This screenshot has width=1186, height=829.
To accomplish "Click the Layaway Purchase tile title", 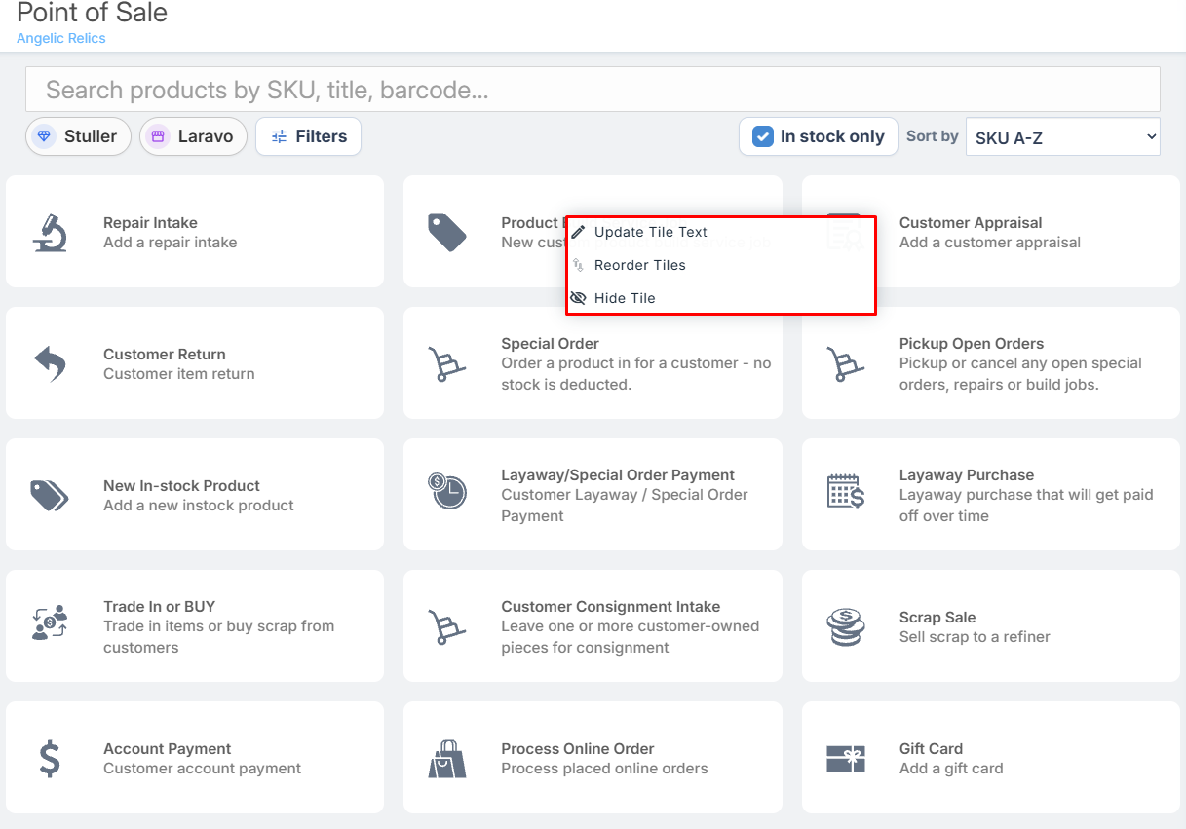I will (967, 475).
